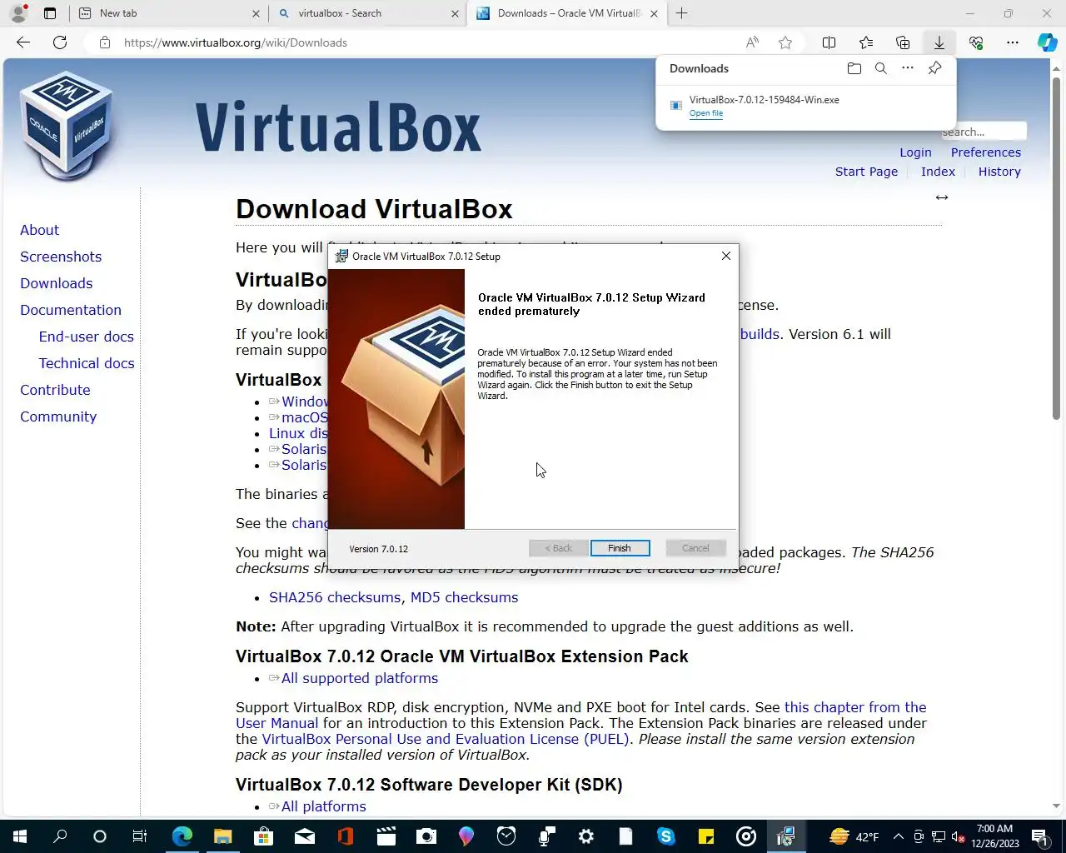The height and width of the screenshot is (853, 1066).
Task: Open Copilot sidebar icon
Action: click(x=1048, y=42)
